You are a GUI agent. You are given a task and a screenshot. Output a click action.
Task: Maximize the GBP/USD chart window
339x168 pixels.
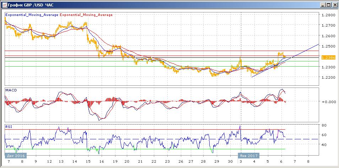click(x=328, y=5)
